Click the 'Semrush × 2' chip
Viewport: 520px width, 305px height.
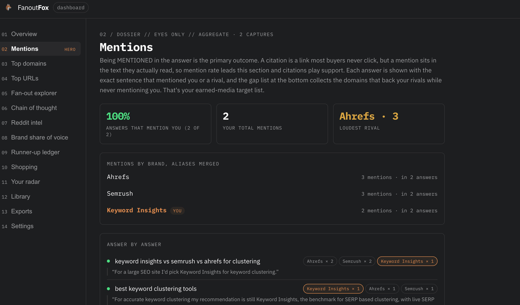click(x=357, y=261)
